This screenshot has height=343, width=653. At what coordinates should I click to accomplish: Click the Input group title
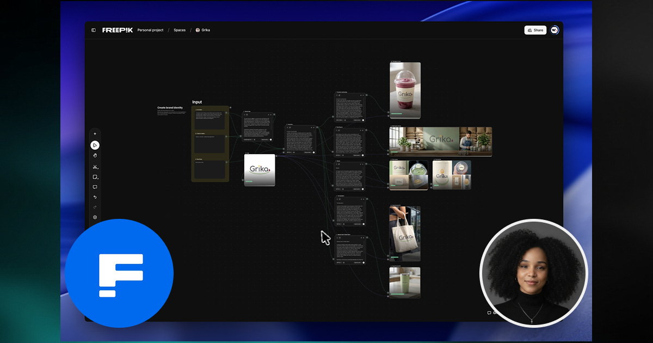[197, 102]
